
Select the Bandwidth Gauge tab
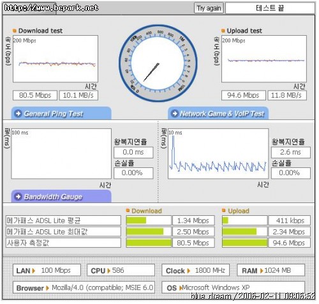coord(61,196)
